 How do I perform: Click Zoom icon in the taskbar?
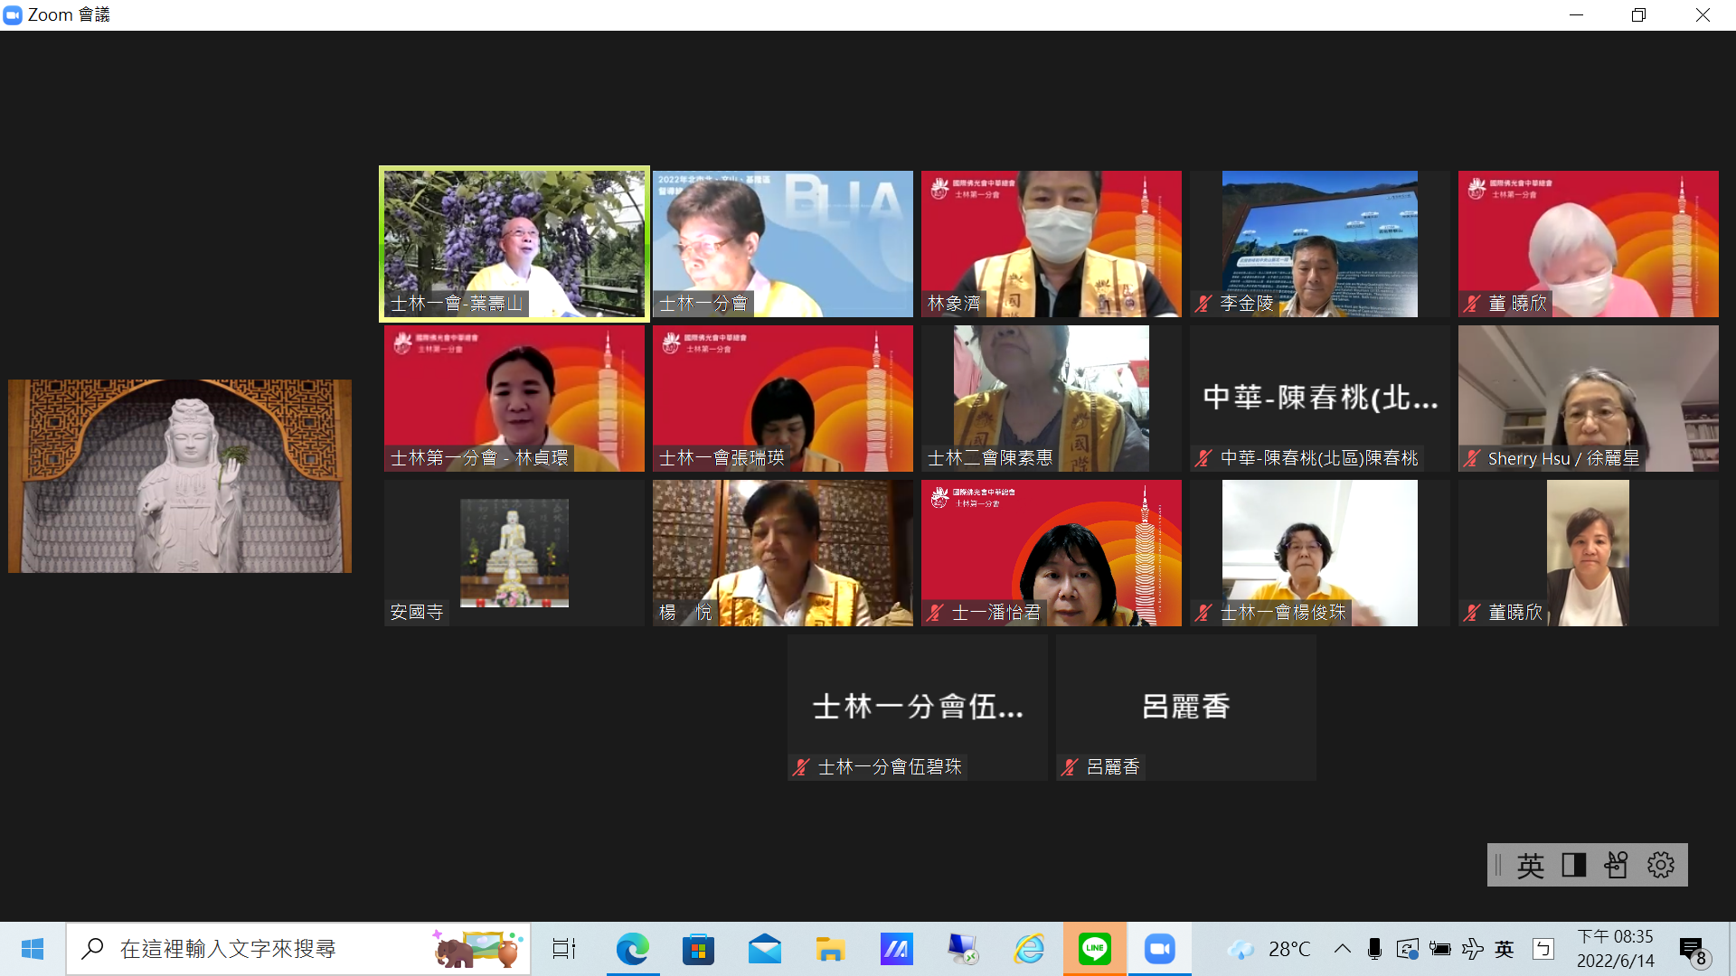coord(1159,949)
